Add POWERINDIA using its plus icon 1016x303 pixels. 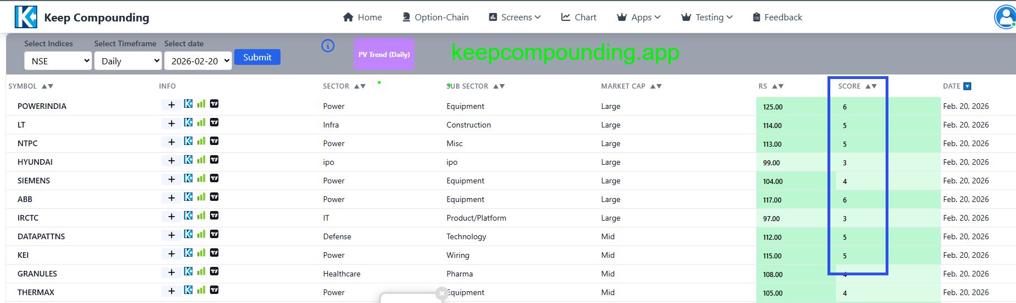point(172,105)
